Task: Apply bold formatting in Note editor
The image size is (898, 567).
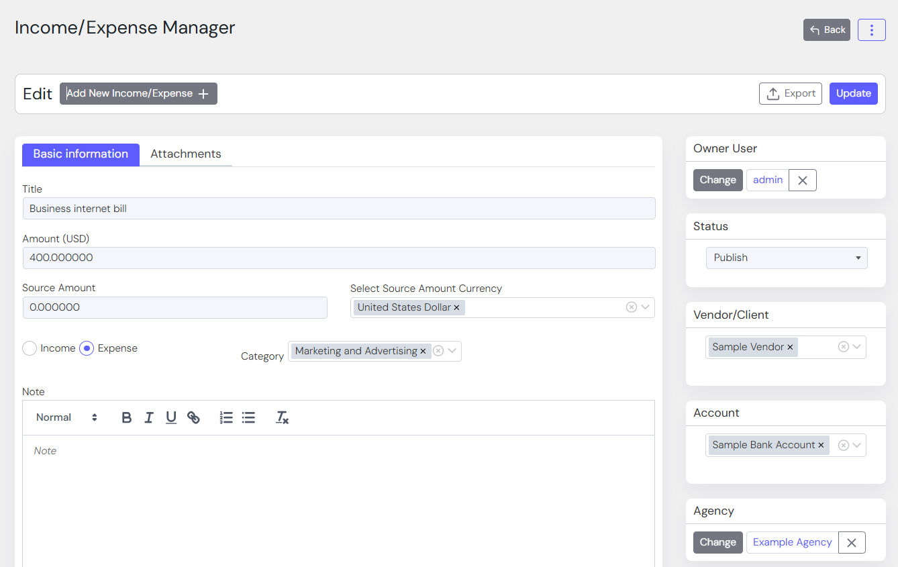Action: (x=126, y=418)
